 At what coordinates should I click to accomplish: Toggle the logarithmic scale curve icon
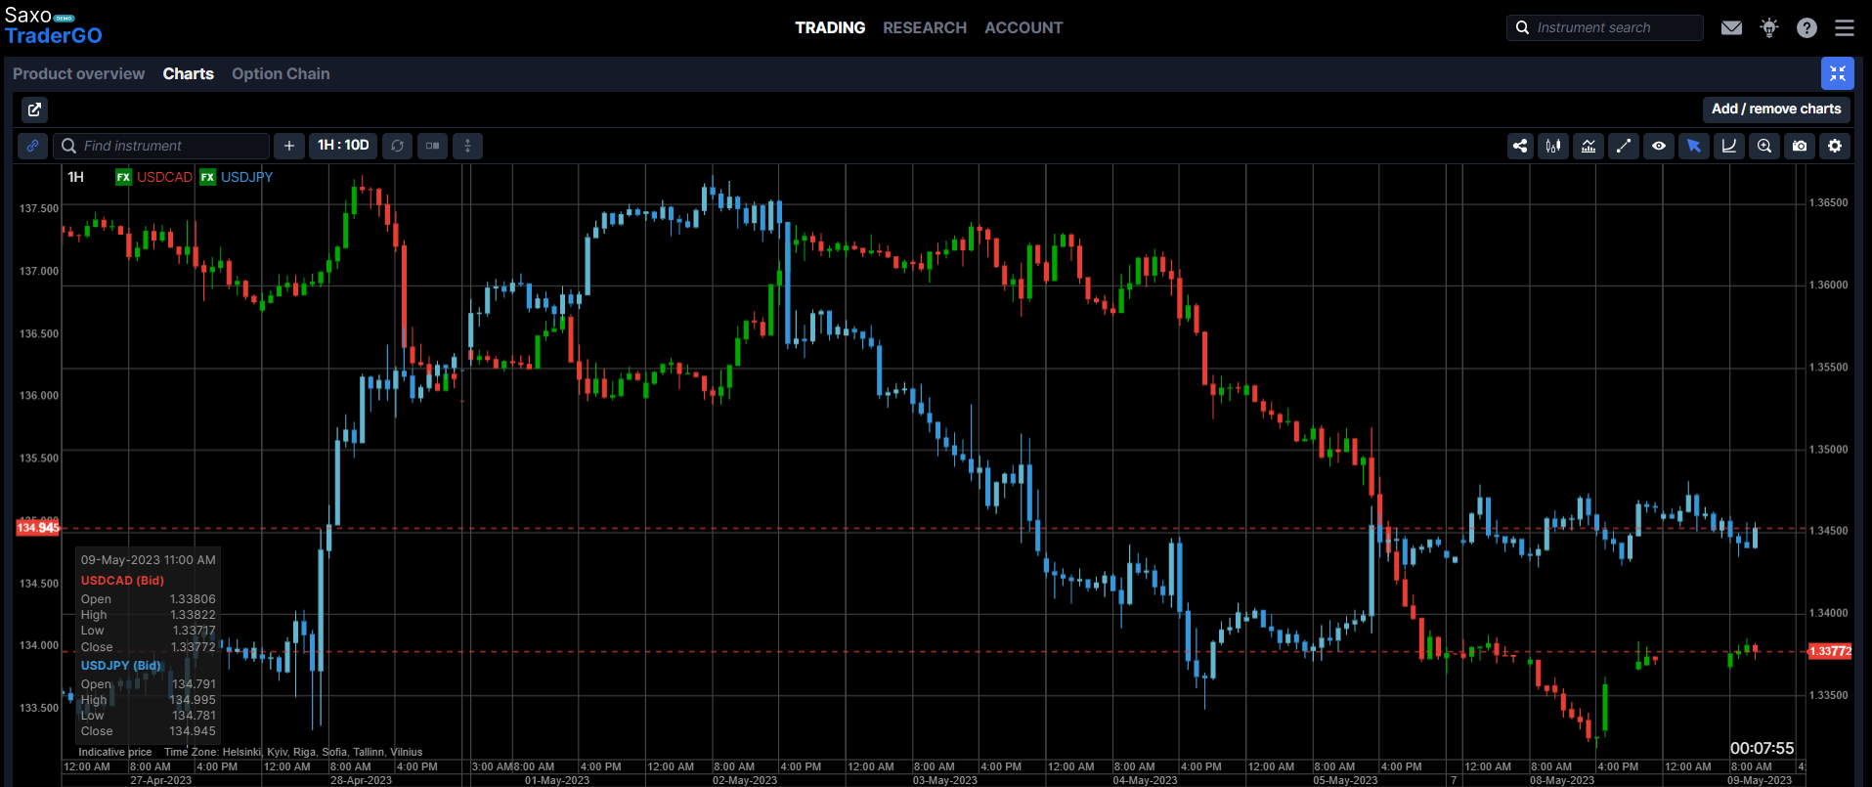[1729, 146]
